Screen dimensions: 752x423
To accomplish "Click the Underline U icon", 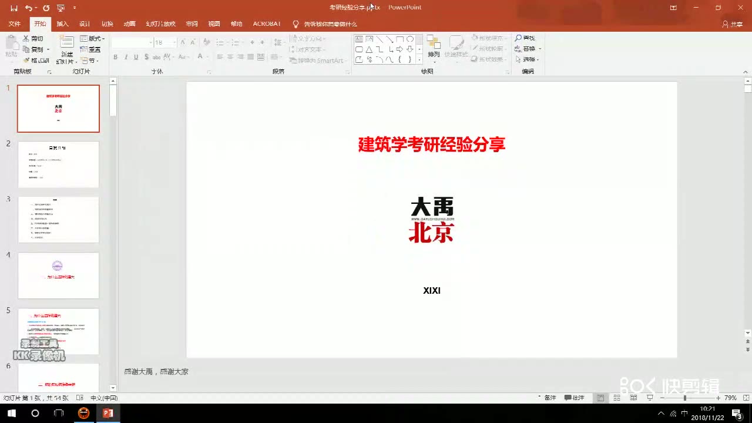I will (136, 57).
